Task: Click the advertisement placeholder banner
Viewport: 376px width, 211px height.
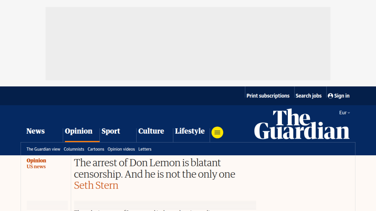Action: click(x=188, y=43)
